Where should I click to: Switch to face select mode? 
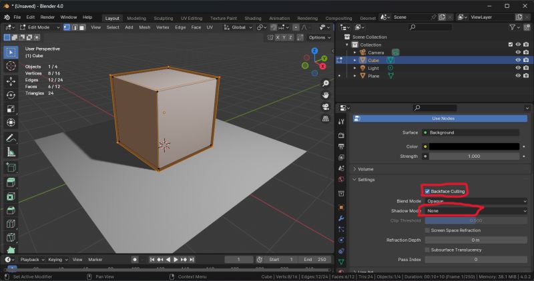(82, 27)
